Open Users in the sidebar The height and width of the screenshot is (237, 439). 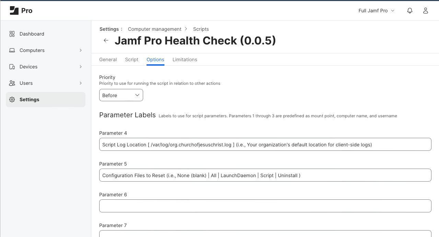click(46, 83)
